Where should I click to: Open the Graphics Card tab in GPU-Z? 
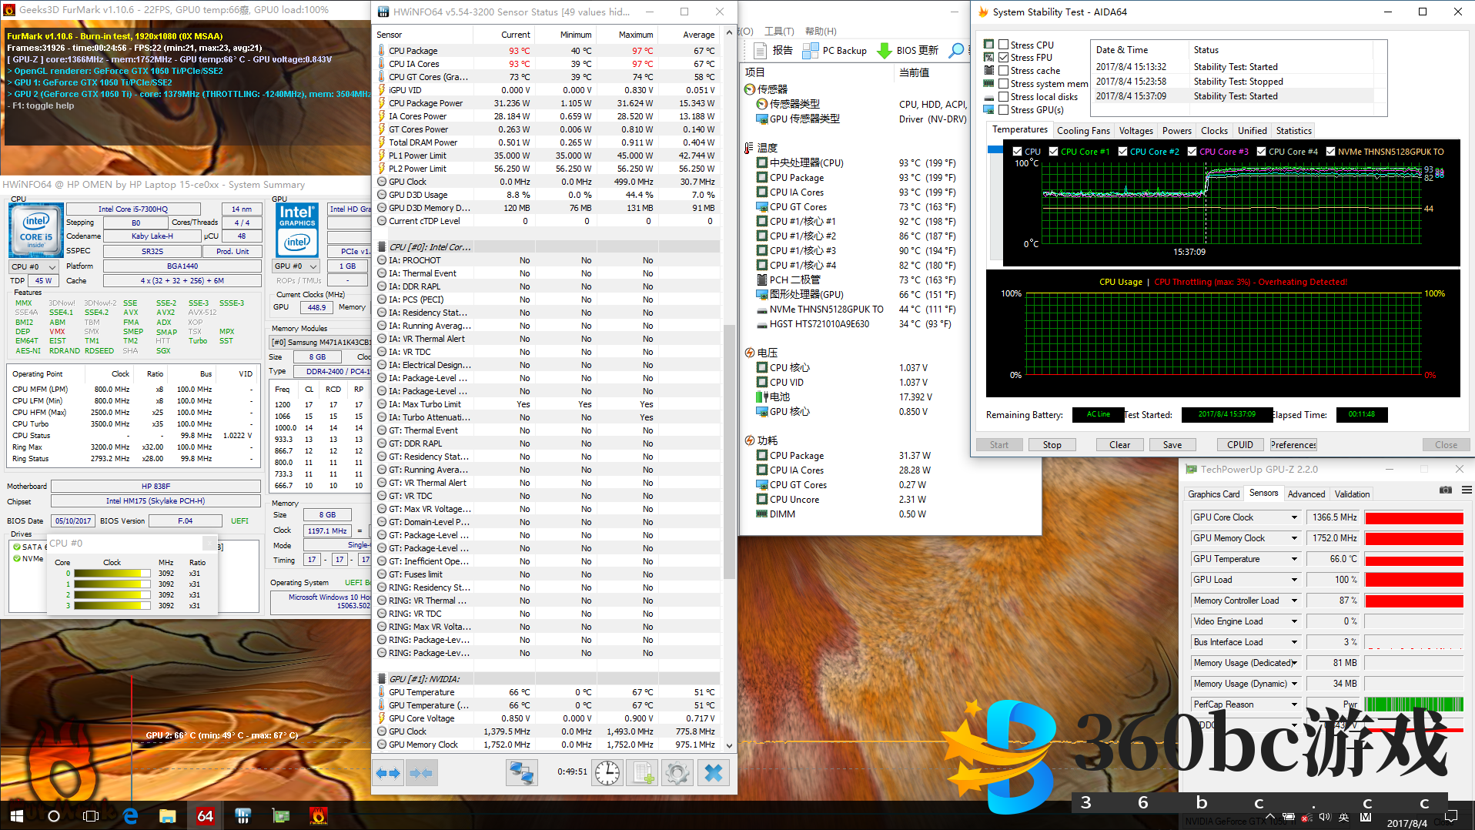tap(1213, 494)
